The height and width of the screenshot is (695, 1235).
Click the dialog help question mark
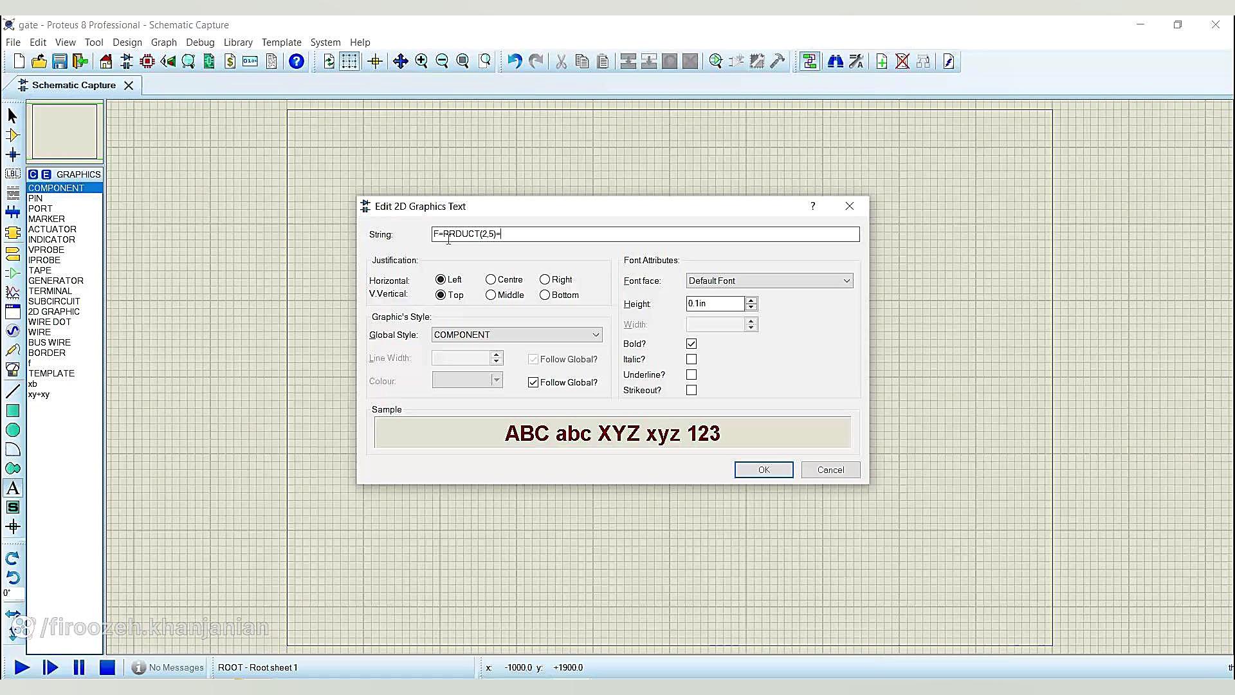click(x=813, y=206)
